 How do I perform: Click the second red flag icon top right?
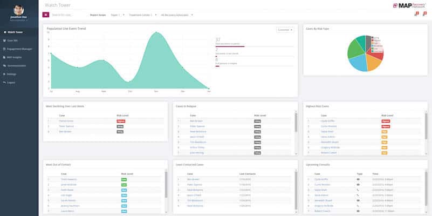(424, 14)
